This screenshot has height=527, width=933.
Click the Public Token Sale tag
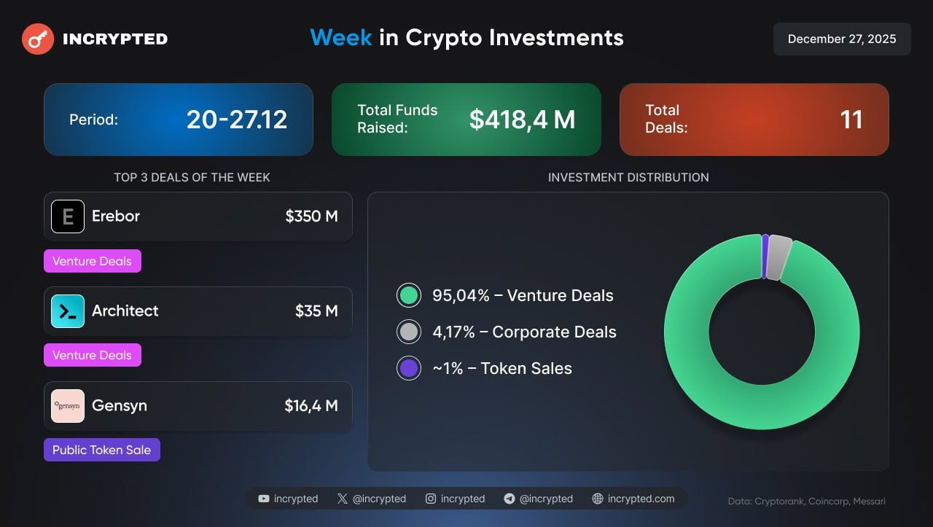(x=102, y=450)
